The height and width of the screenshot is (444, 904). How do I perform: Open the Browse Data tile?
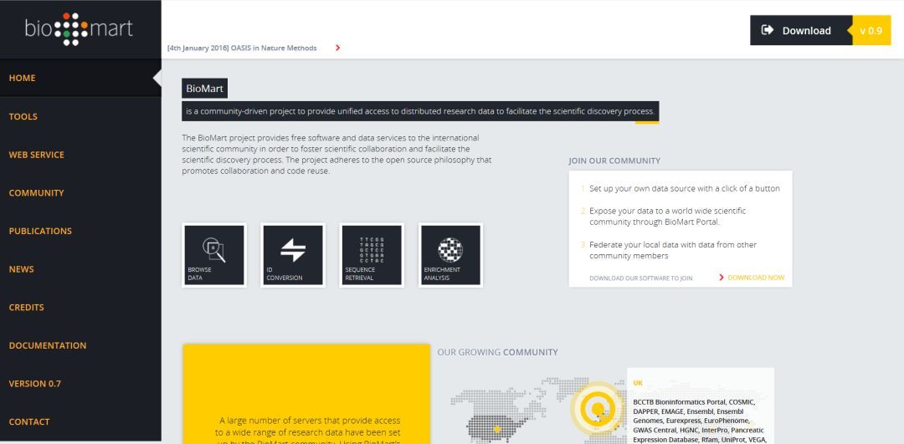[214, 255]
